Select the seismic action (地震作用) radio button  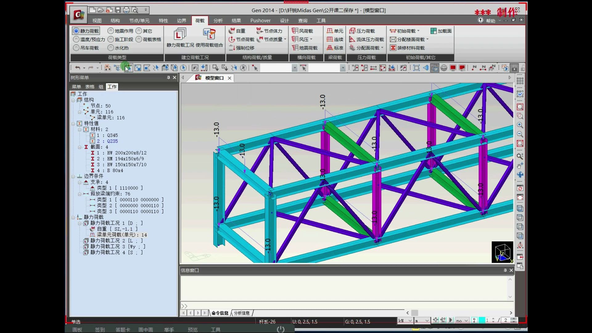point(111,31)
